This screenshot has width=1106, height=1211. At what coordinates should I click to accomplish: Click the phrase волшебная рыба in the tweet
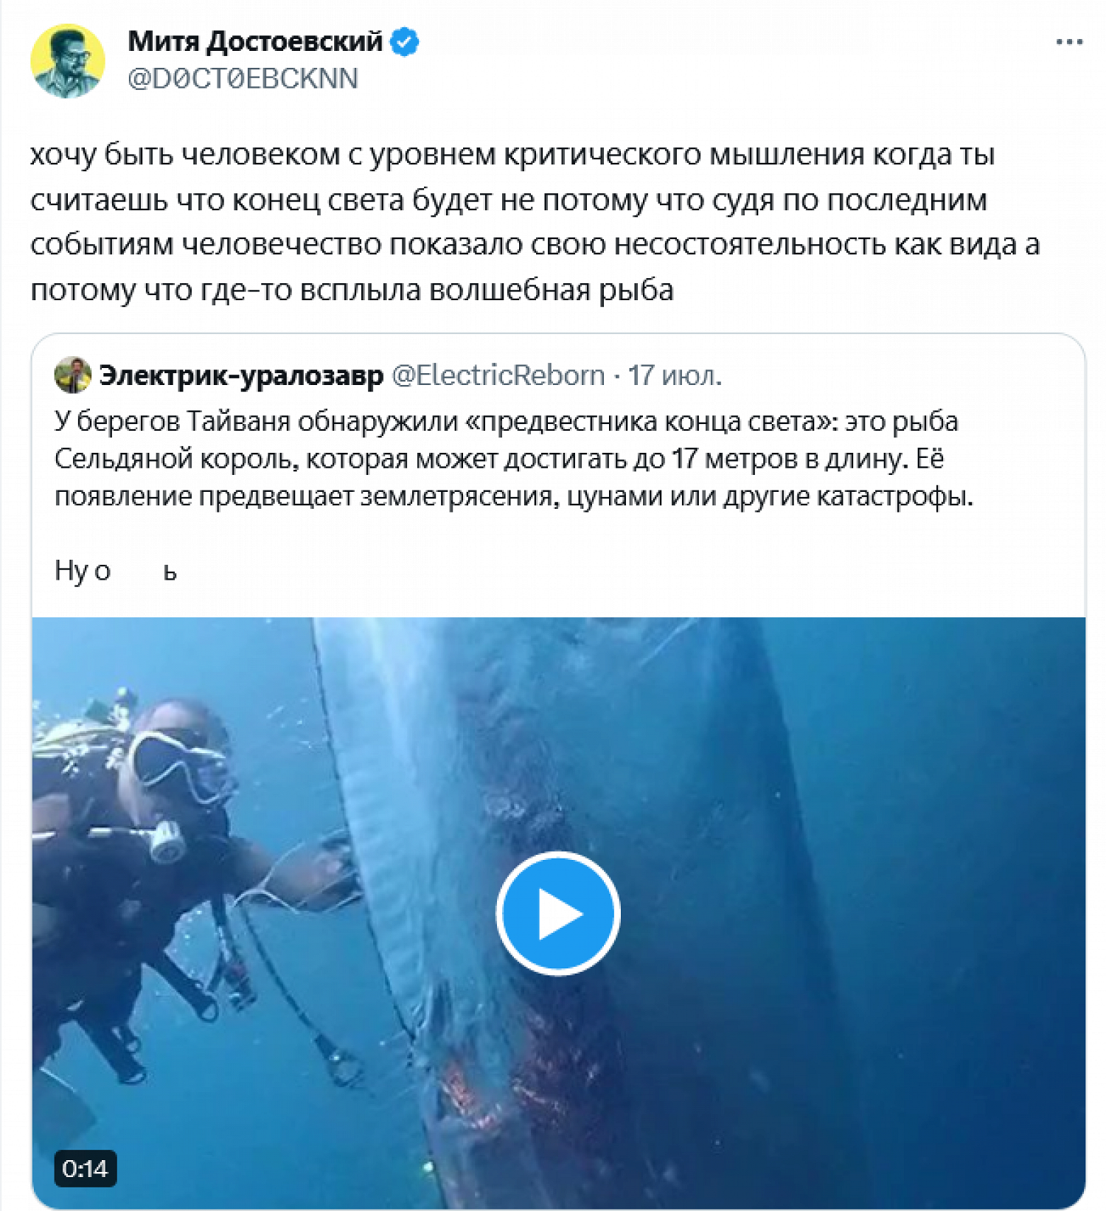(551, 290)
